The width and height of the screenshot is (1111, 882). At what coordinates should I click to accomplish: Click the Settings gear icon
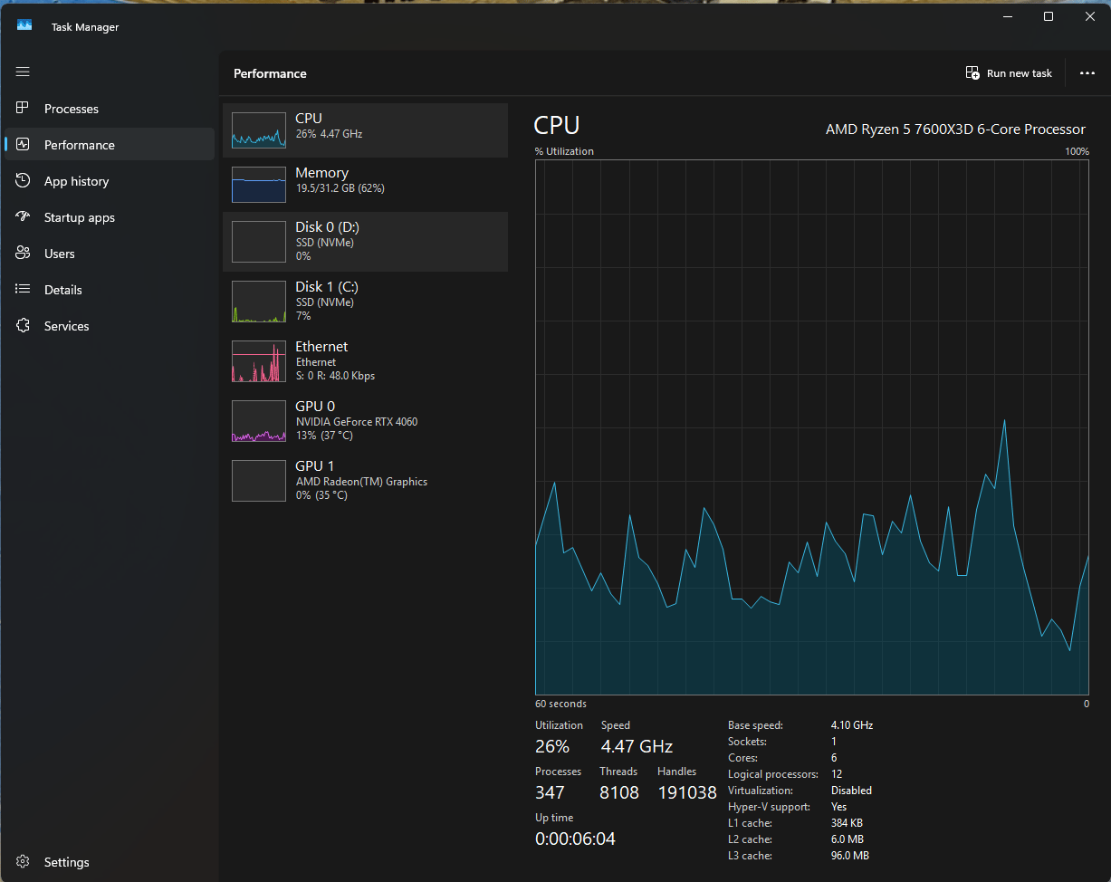pyautogui.click(x=24, y=862)
